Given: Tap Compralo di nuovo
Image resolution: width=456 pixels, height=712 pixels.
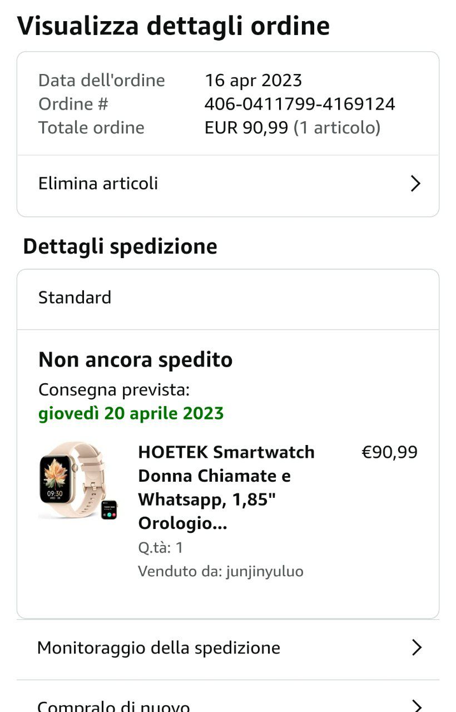Looking at the screenshot, I should (x=113, y=706).
